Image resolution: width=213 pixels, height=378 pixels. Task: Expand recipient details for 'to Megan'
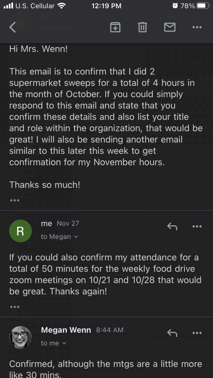click(x=59, y=237)
